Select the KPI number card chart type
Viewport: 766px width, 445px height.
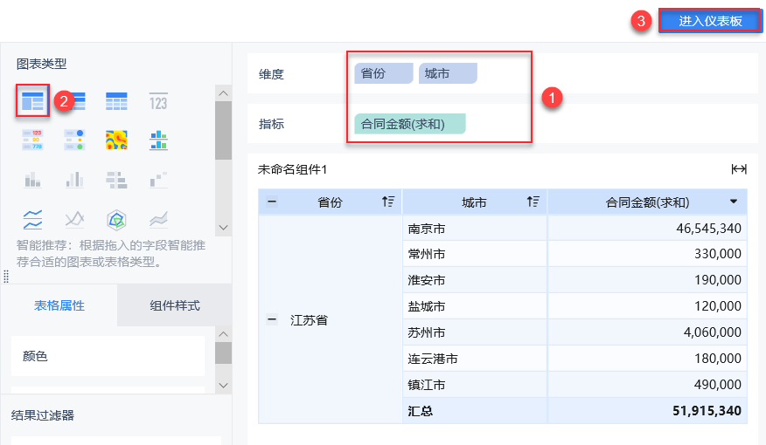click(158, 101)
